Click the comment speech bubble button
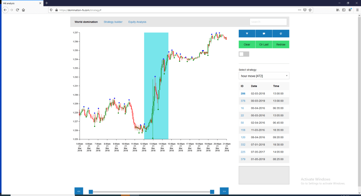The image size is (361, 196). [264, 33]
